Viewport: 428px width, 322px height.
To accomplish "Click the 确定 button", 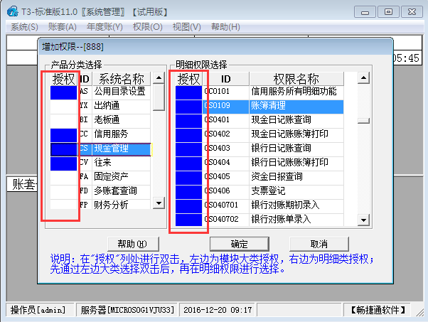I will [240, 243].
